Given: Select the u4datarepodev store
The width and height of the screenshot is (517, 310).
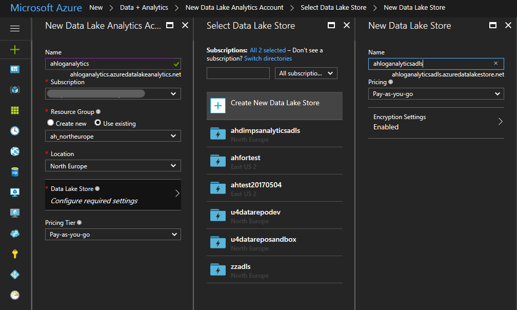Looking at the screenshot, I should coord(274,216).
